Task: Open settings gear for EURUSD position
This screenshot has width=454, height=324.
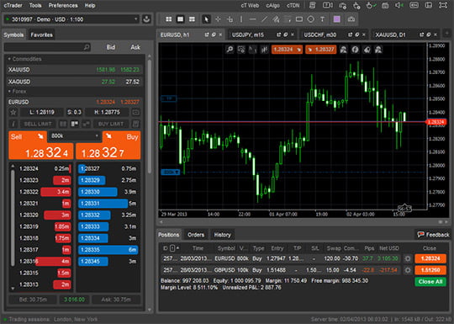Action: click(408, 258)
